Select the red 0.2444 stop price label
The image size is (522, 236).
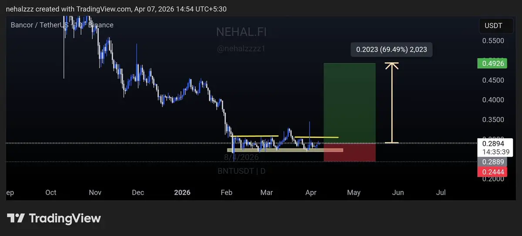coord(492,172)
